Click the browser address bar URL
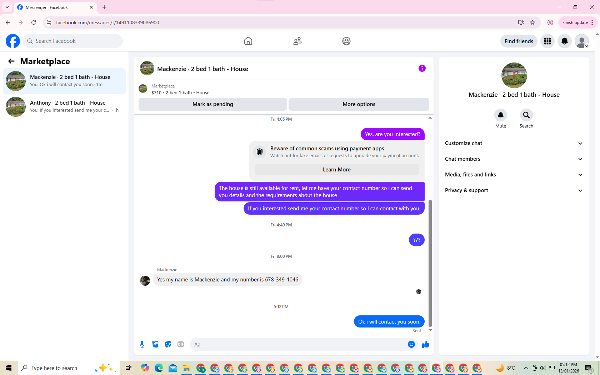 click(x=107, y=22)
